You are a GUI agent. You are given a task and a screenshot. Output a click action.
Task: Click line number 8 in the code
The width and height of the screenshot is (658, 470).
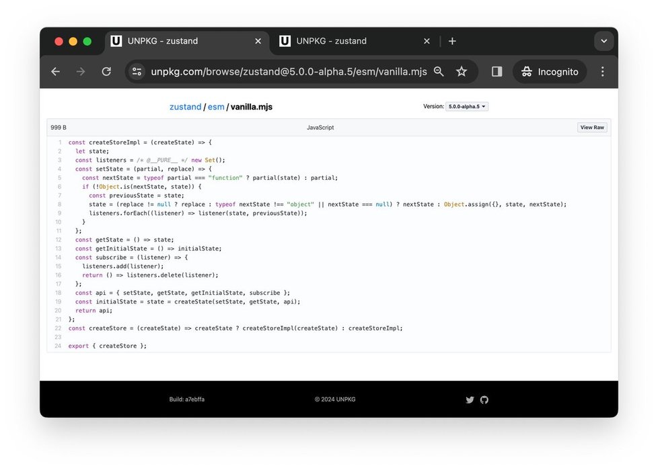click(60, 204)
